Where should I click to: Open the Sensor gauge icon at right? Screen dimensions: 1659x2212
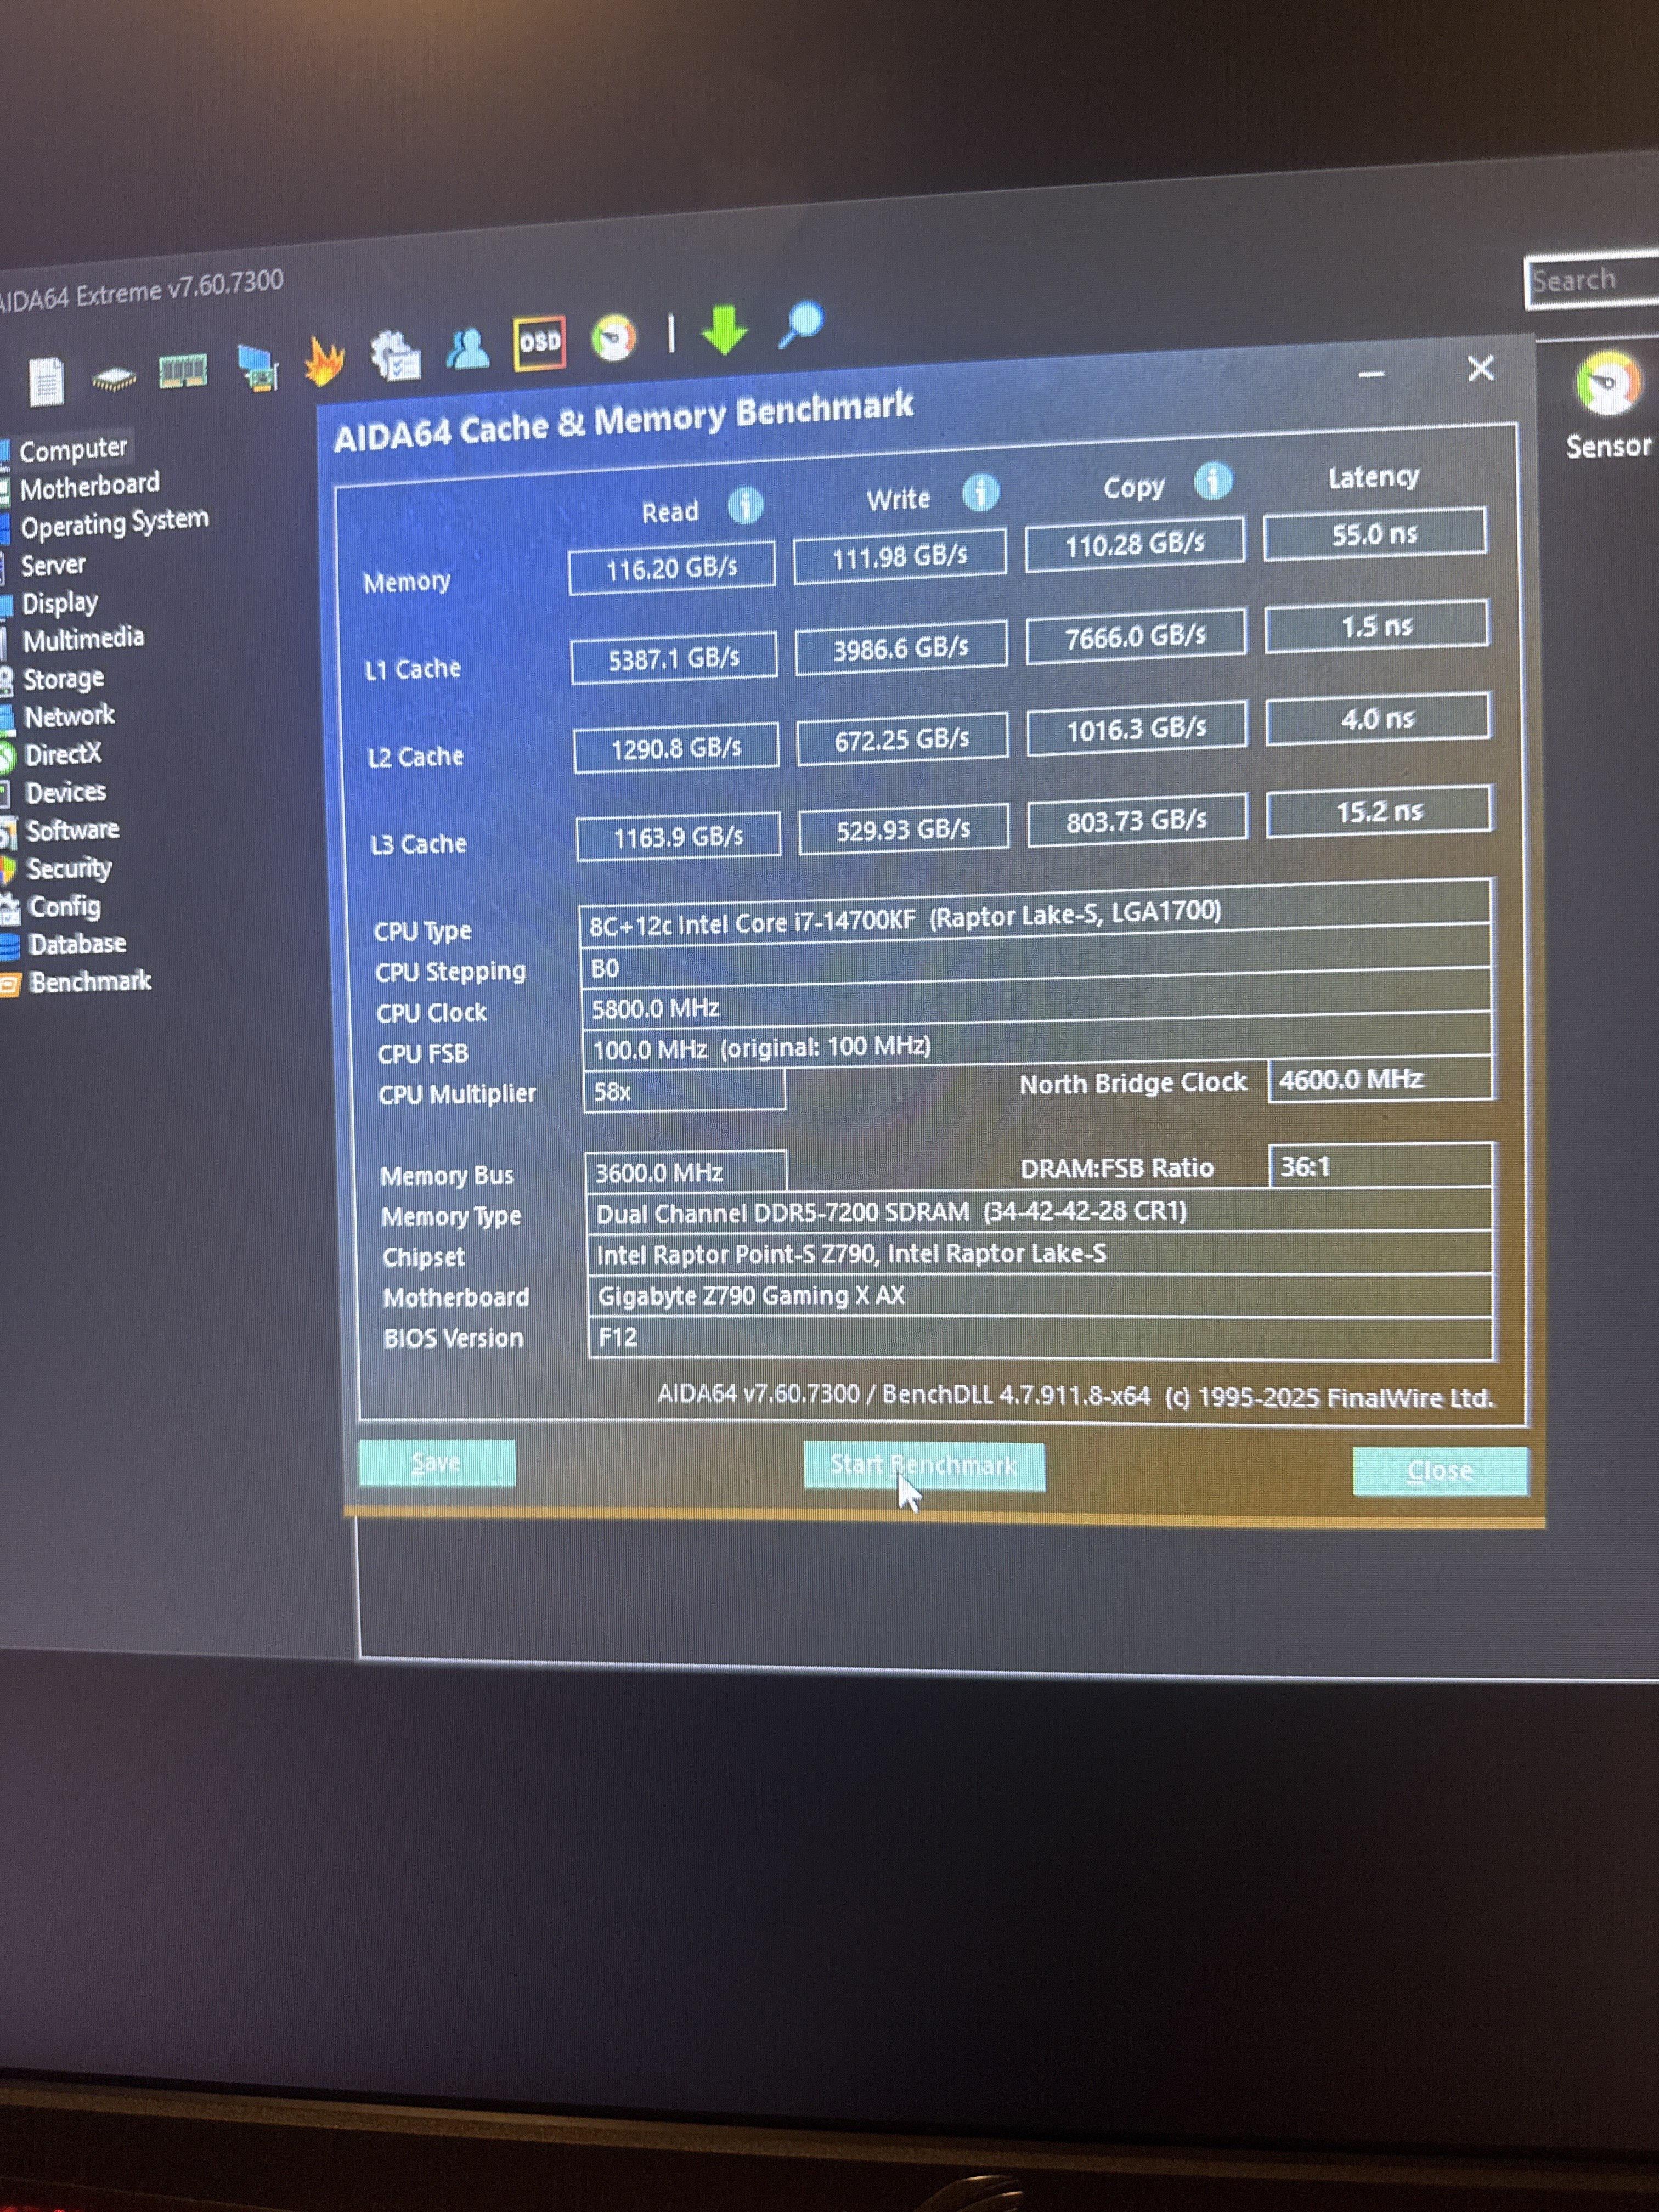click(1608, 383)
